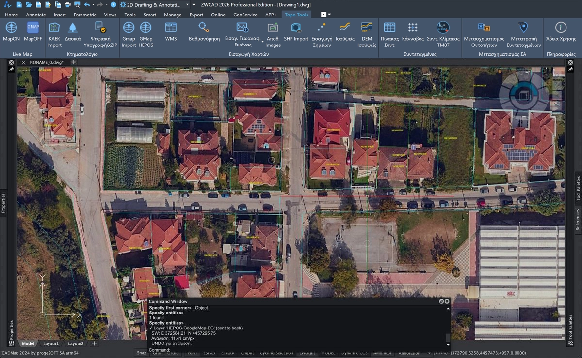
Task: Click the Κάνναβος grid tool
Action: tap(412, 31)
